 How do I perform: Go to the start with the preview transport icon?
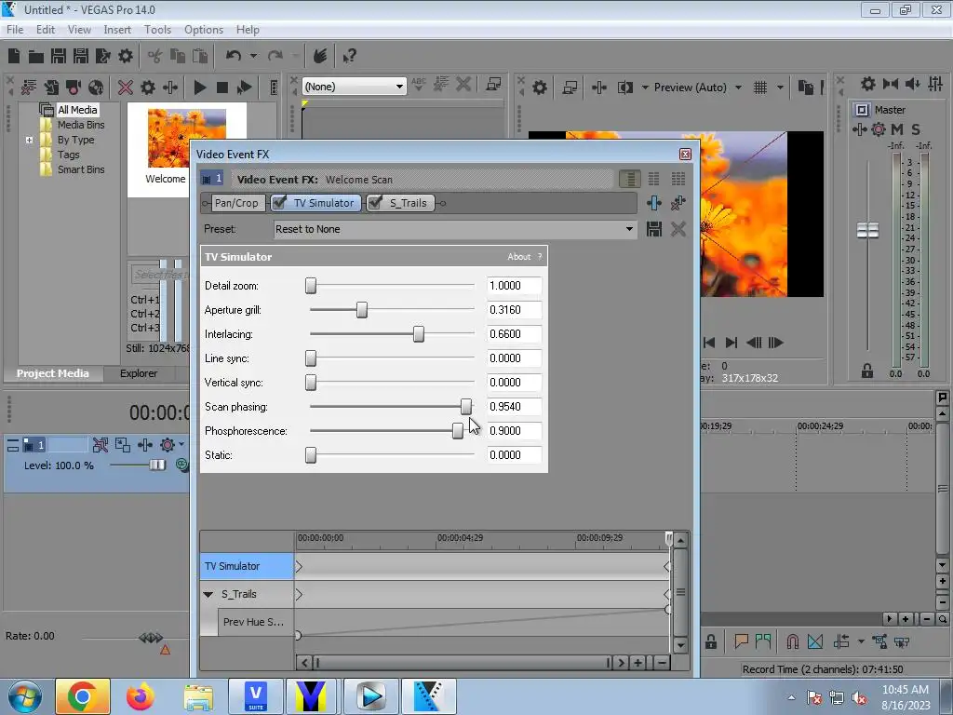[708, 343]
